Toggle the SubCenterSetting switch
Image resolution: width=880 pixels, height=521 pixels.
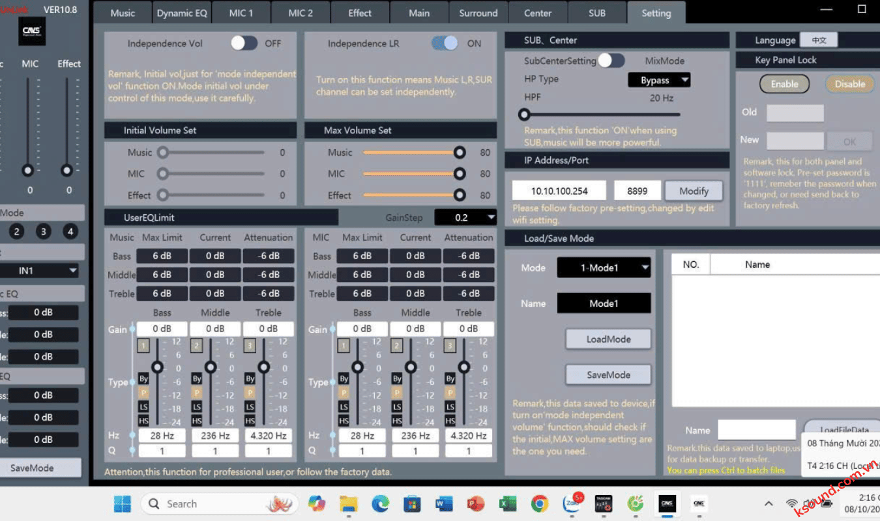click(x=611, y=61)
